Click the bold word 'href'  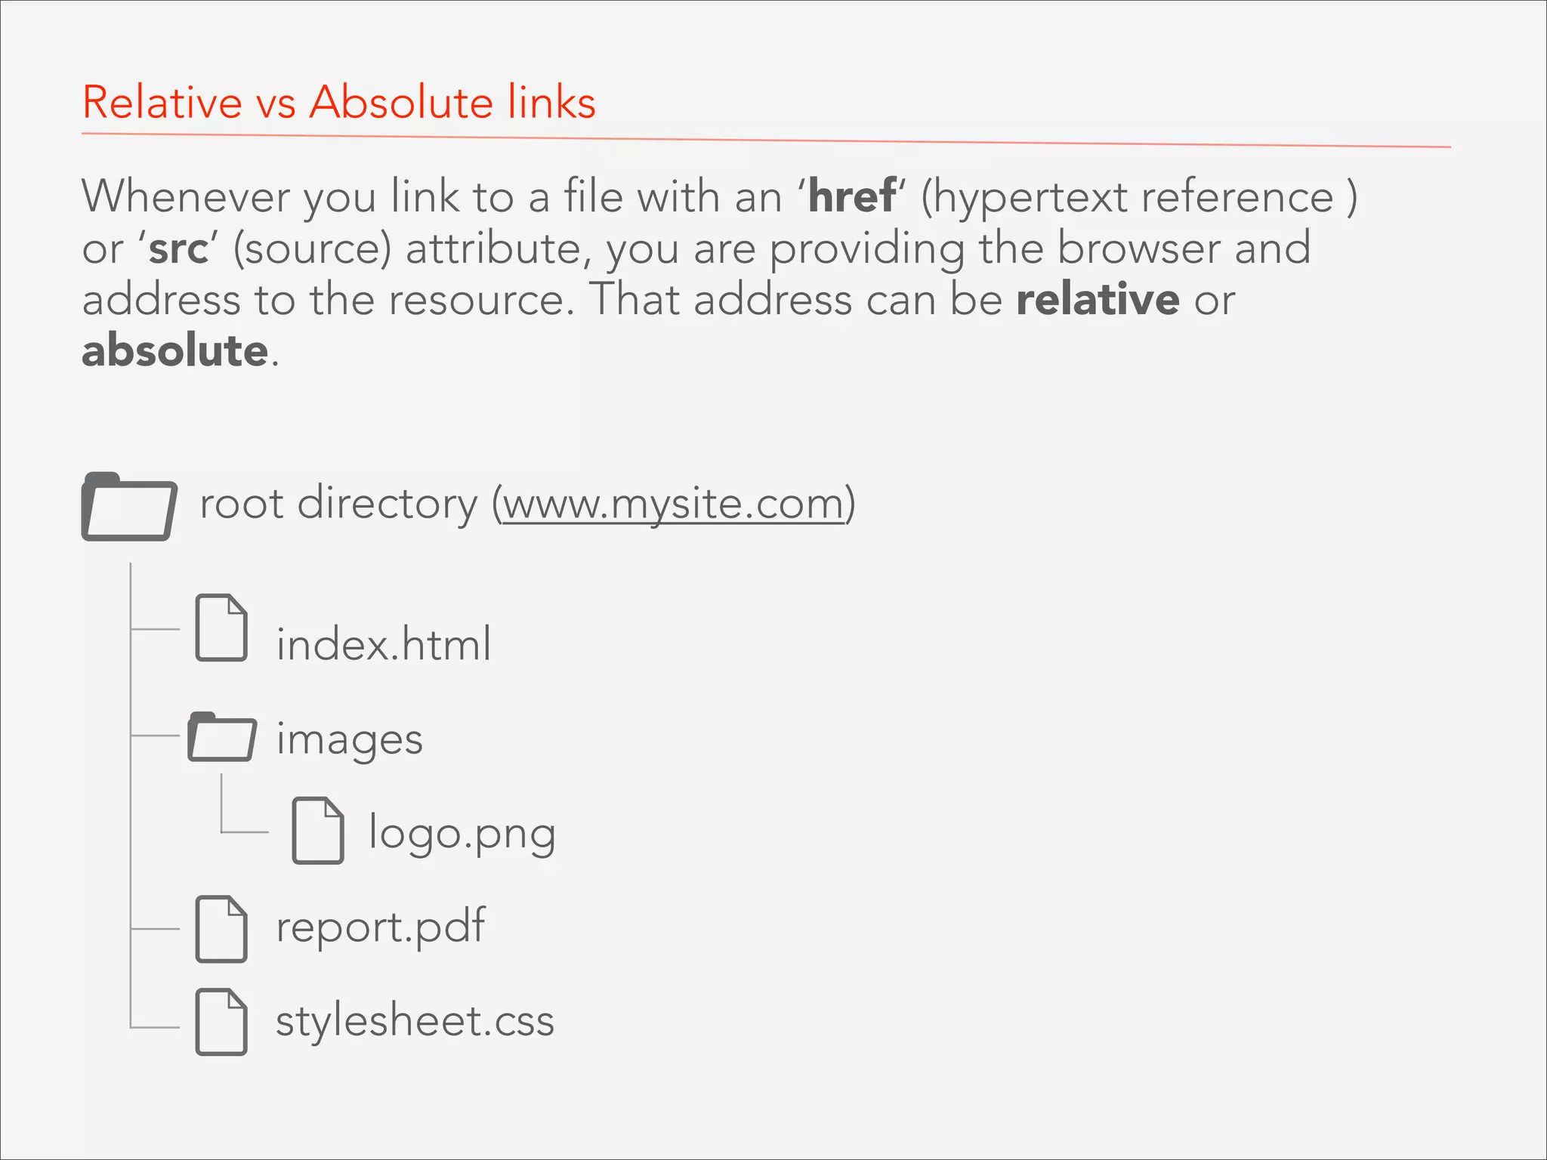pyautogui.click(x=851, y=196)
